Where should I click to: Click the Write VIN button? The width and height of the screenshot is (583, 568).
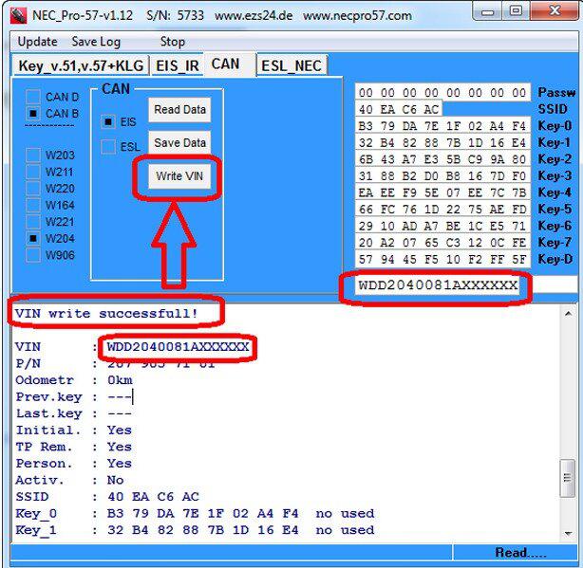click(x=179, y=175)
